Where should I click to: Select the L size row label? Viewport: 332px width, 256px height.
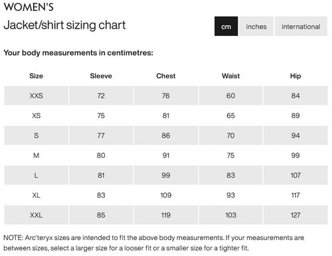36,175
